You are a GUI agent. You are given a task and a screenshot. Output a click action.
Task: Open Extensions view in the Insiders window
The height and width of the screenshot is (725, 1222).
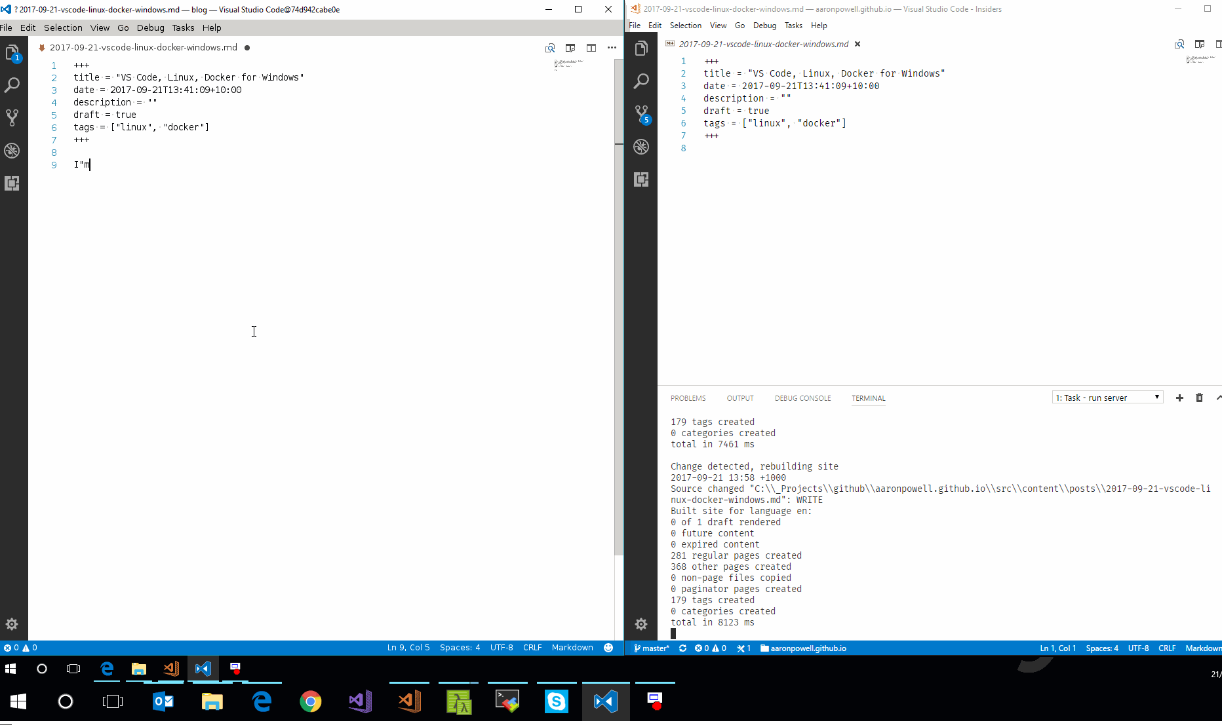[x=641, y=179]
